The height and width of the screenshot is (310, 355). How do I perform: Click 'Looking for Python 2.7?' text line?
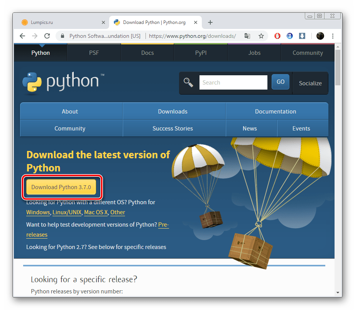click(96, 247)
